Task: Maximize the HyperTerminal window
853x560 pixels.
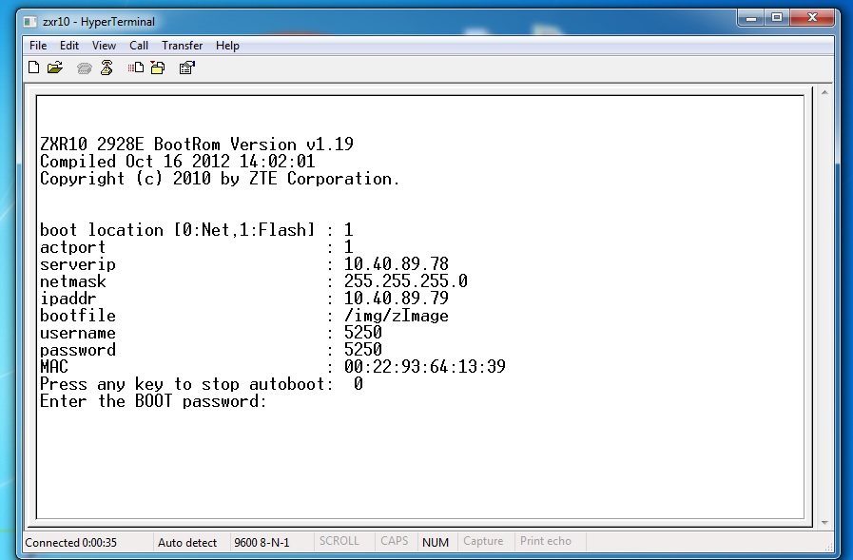Action: (777, 18)
